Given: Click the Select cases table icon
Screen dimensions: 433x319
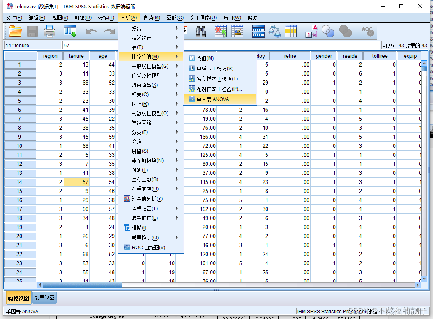Looking at the screenshot, I should (x=290, y=31).
